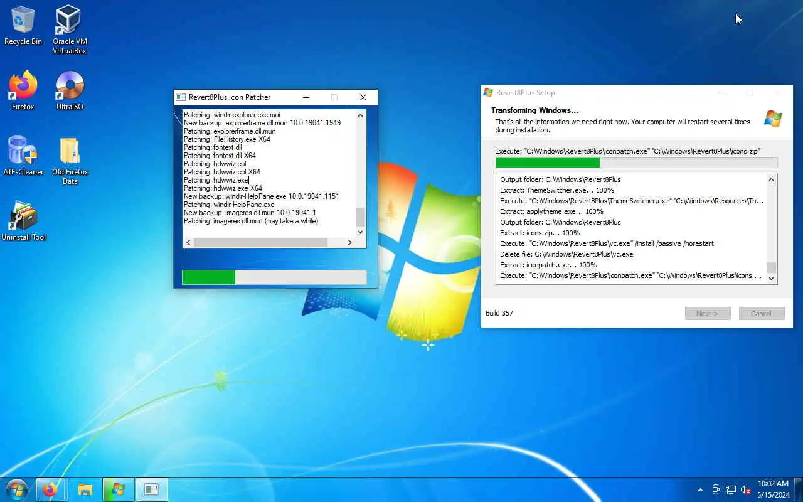Viewport: 803px width, 502px height.
Task: Select the ATF-Cleaner desktop icon
Action: (x=23, y=156)
